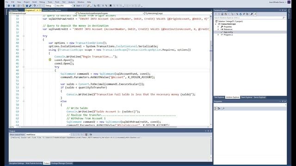Click the Preview Selected Items icon in Solution Explorer

(255, 14)
